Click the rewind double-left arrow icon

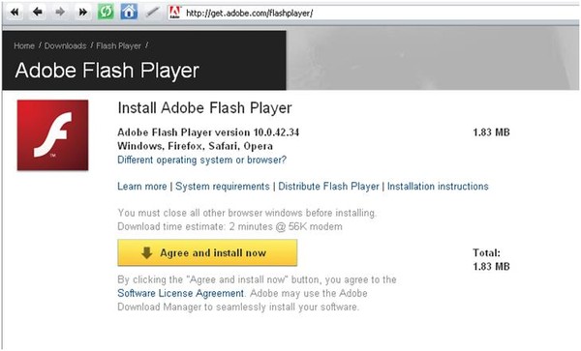coord(15,13)
